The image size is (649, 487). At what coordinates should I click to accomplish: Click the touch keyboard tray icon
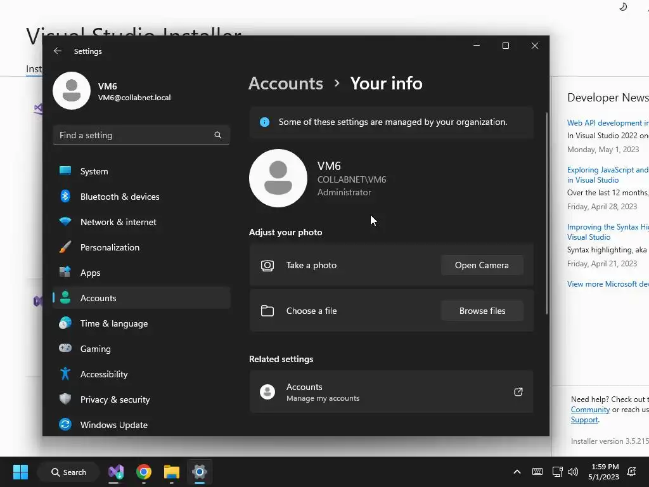click(537, 472)
